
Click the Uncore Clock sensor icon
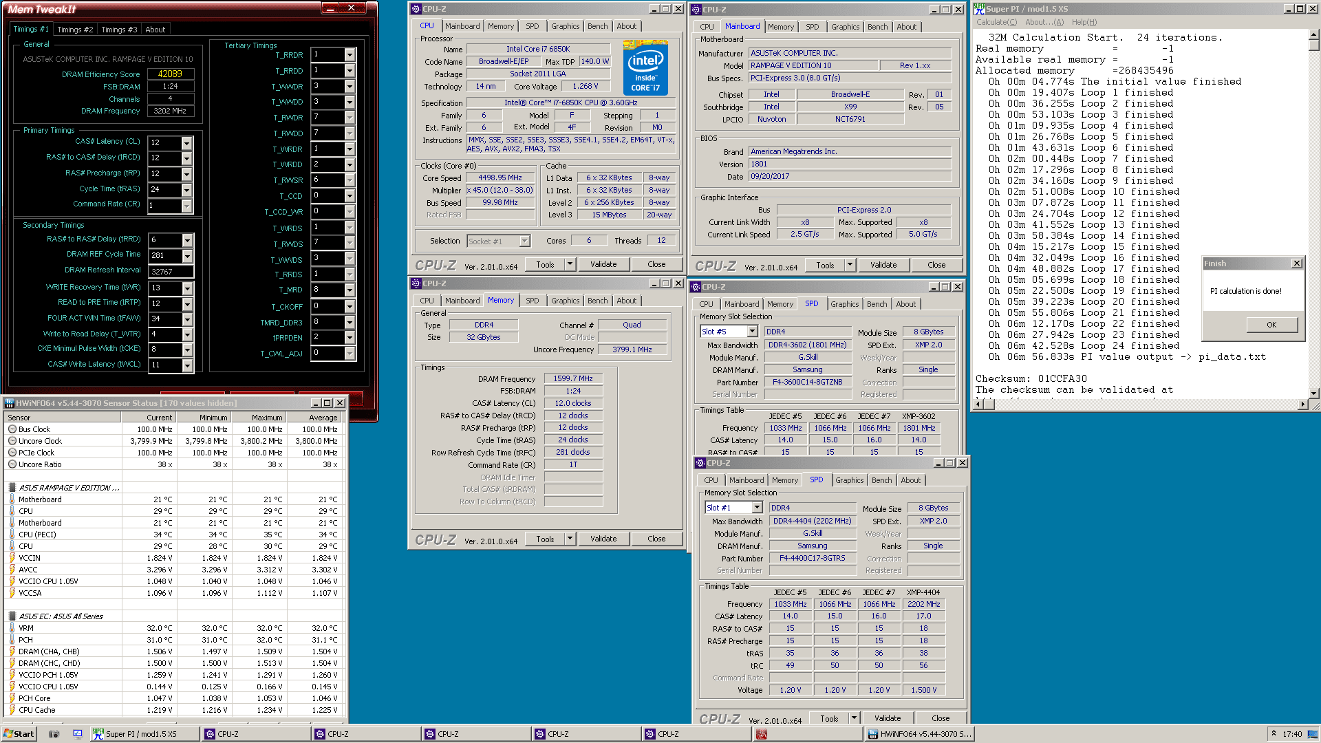point(12,441)
